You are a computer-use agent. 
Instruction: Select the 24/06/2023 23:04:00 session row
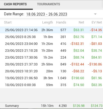tap(51, 44)
